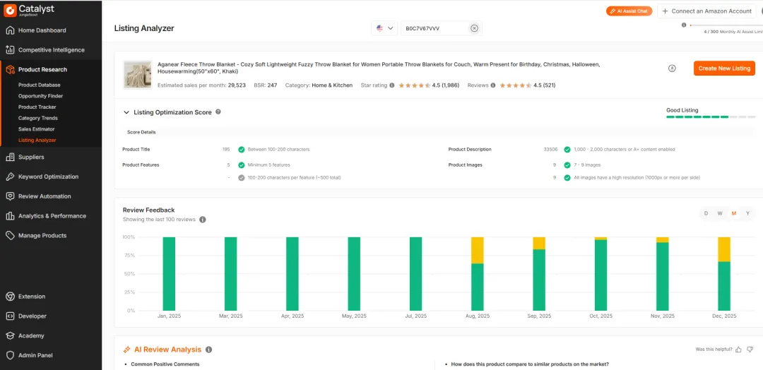Viewport: 763px width, 370px height.
Task: Click thumbs up on AI Review Analysis
Action: coord(739,350)
